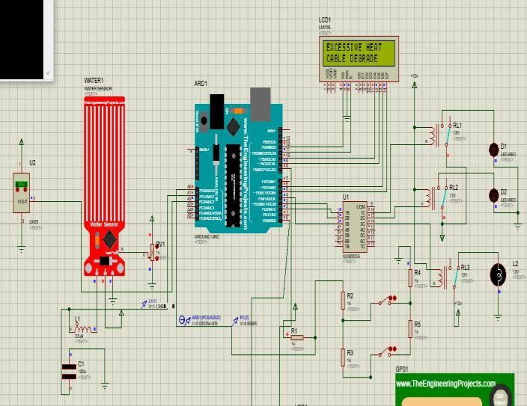527x406 pixels.
Task: Select resistor R4
Action: [x=410, y=277]
